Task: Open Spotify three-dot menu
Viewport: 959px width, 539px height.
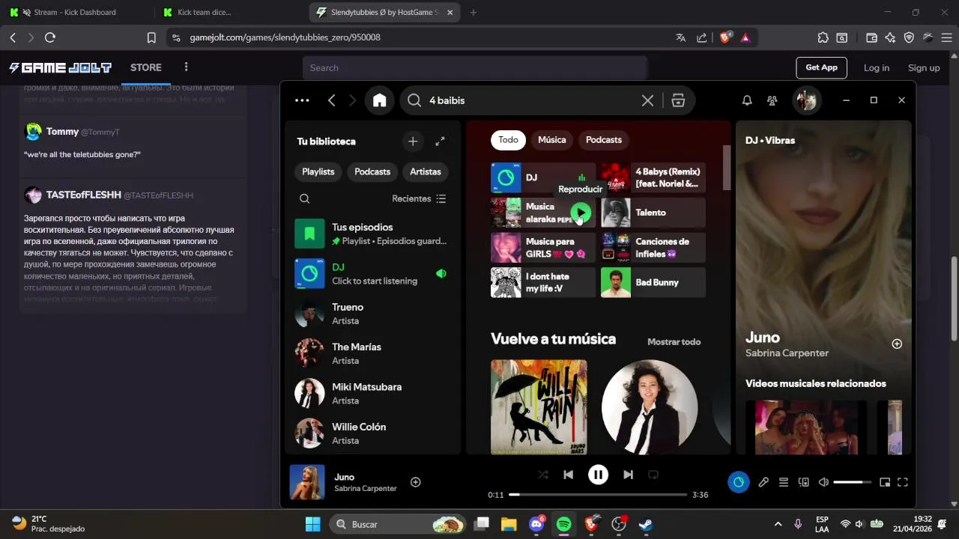Action: point(302,100)
